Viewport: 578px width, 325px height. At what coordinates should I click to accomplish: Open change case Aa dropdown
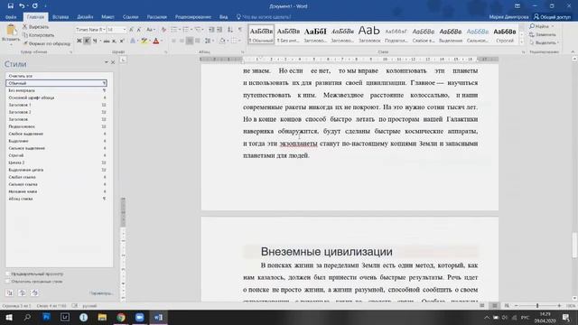coord(151,30)
